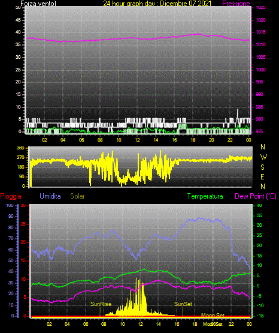Click the red rain baseline bar
The height and width of the screenshot is (333, 279).
click(141, 317)
